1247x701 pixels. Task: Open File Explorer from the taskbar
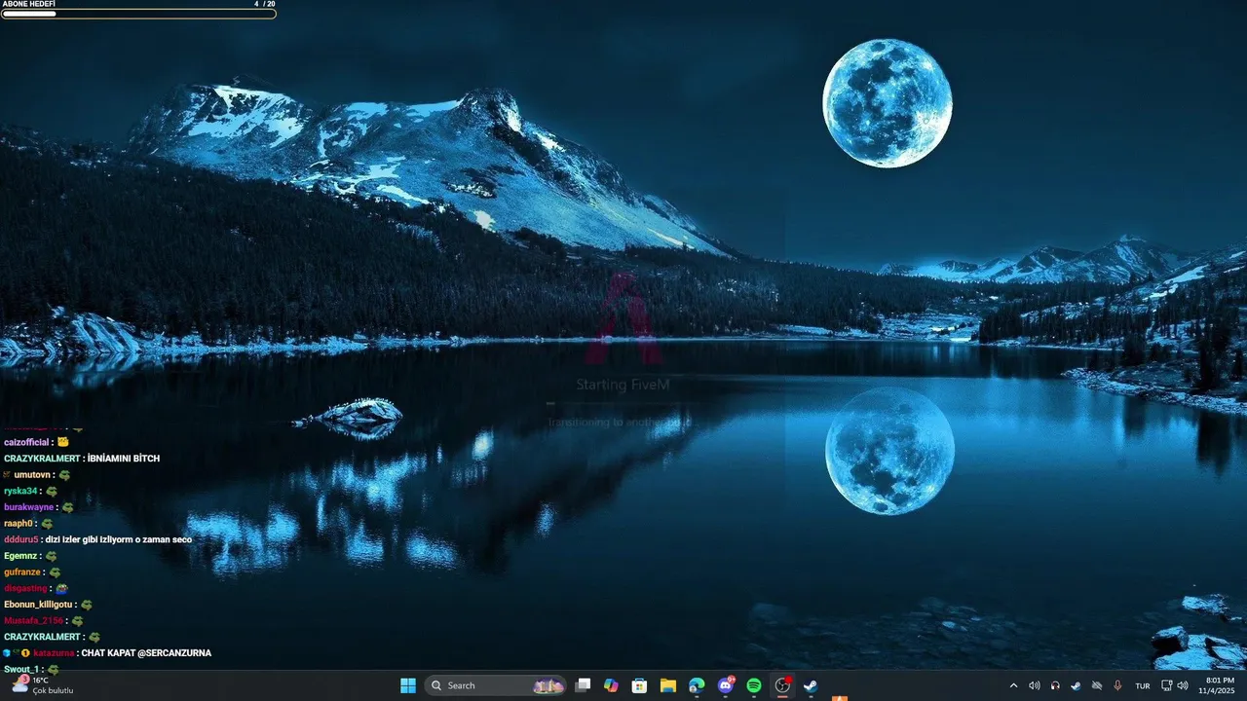point(668,685)
